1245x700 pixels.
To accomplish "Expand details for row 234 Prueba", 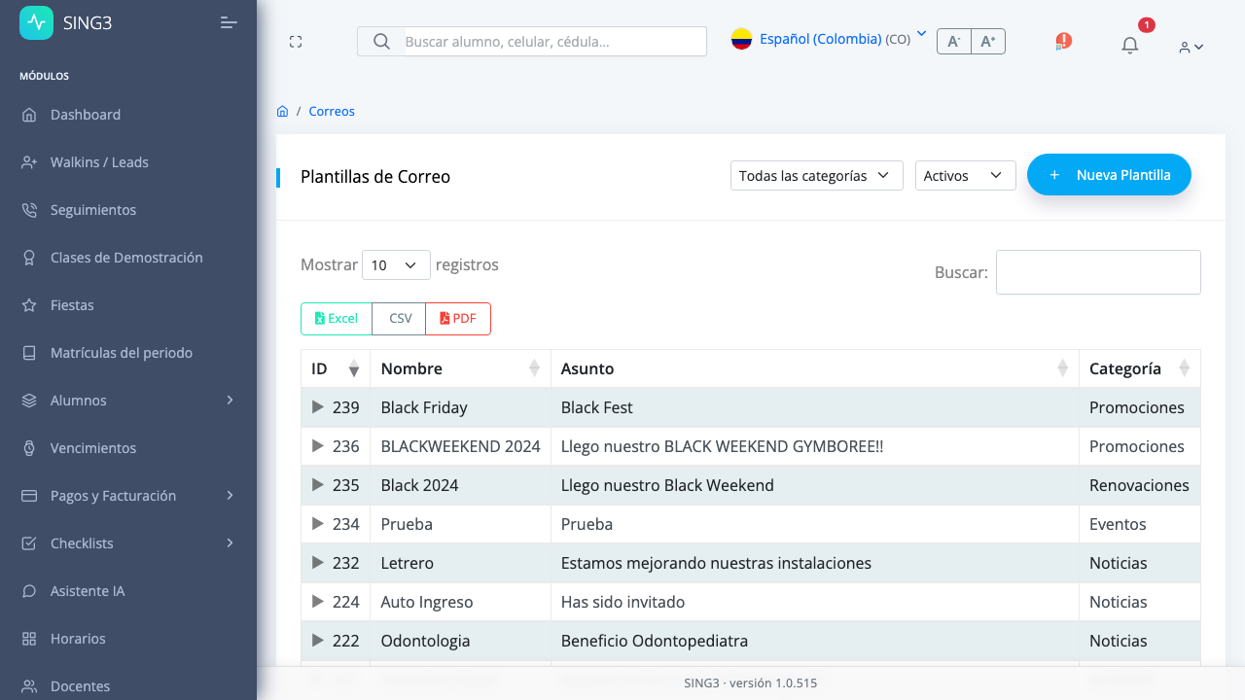I will coord(317,524).
